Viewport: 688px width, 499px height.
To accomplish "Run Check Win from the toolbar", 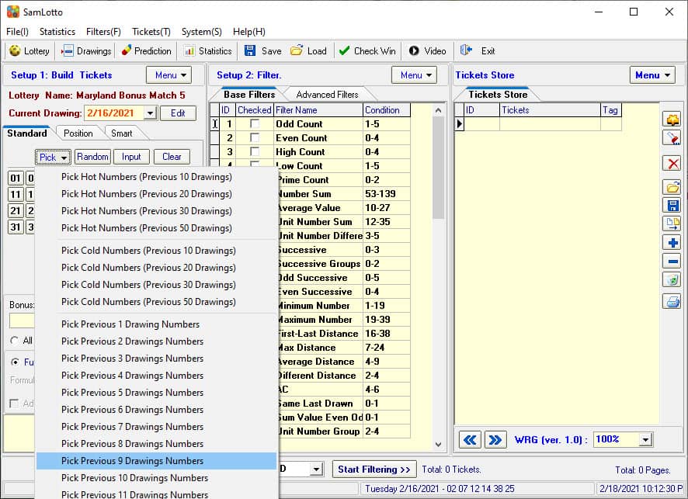I will [x=368, y=51].
